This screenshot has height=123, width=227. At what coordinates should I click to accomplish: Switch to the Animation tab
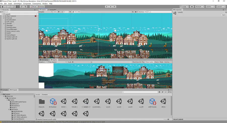pyautogui.click(x=44, y=60)
